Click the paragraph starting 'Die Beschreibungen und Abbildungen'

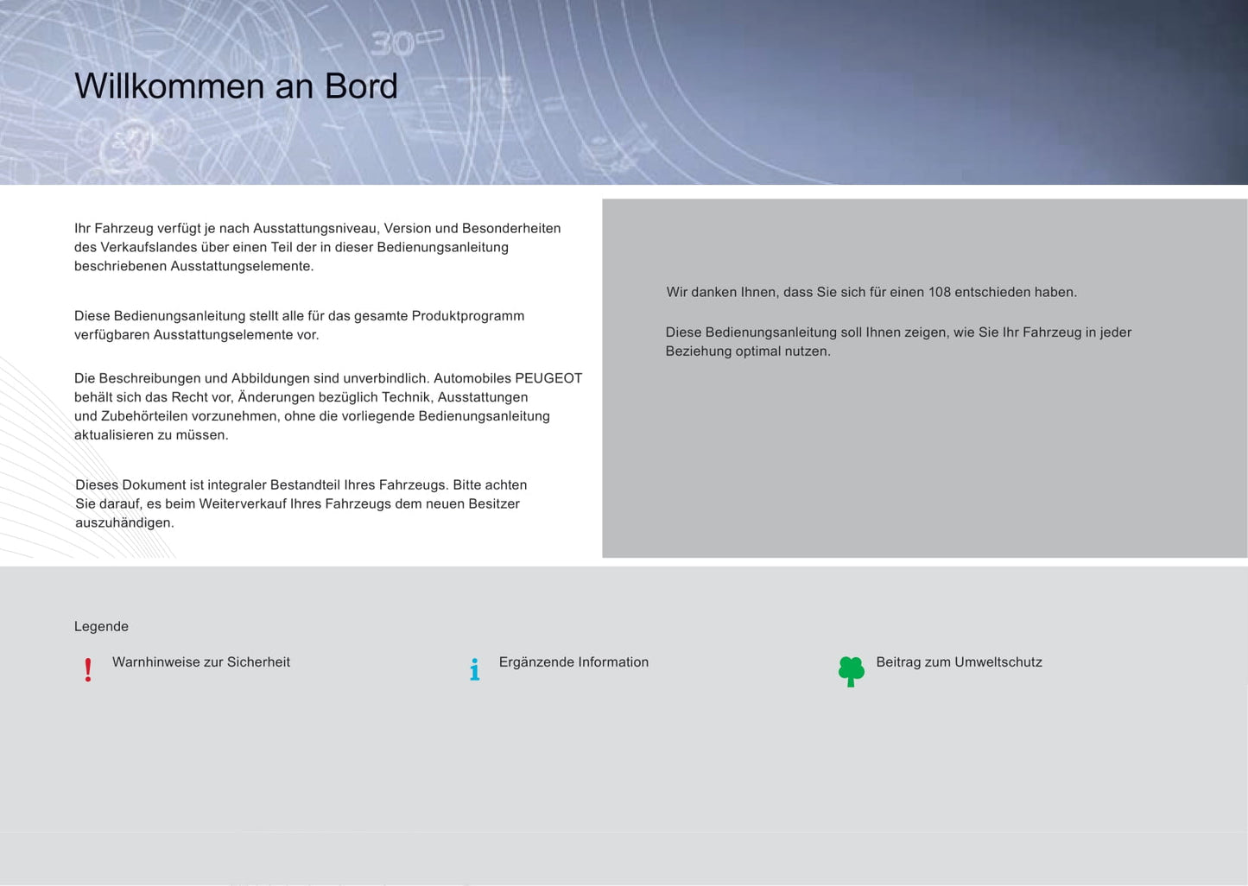pyautogui.click(x=328, y=407)
